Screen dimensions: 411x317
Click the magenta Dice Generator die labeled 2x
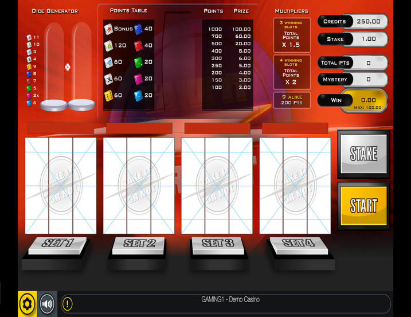coord(29,95)
